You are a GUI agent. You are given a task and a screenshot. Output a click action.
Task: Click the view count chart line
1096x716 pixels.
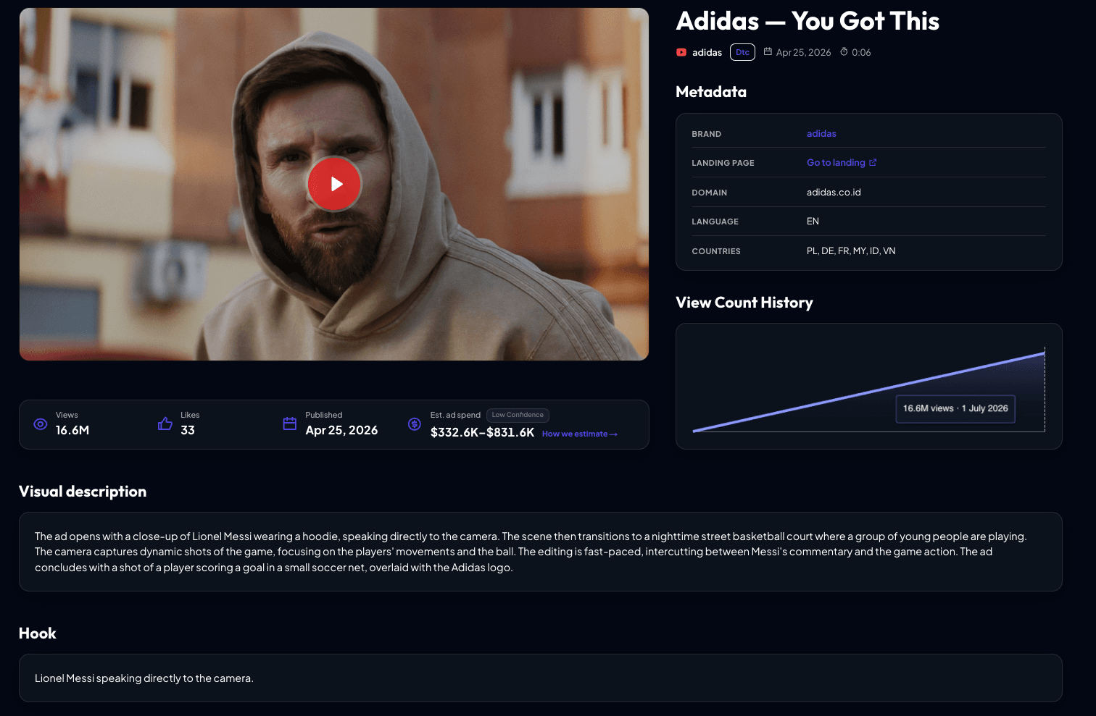(x=868, y=392)
